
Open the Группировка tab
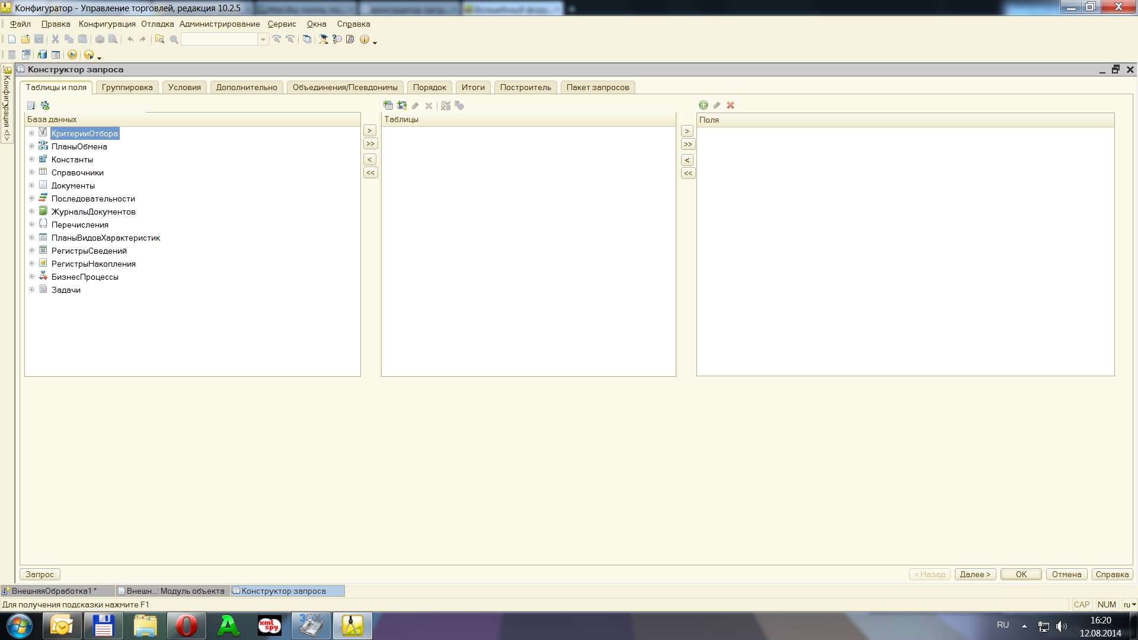127,87
